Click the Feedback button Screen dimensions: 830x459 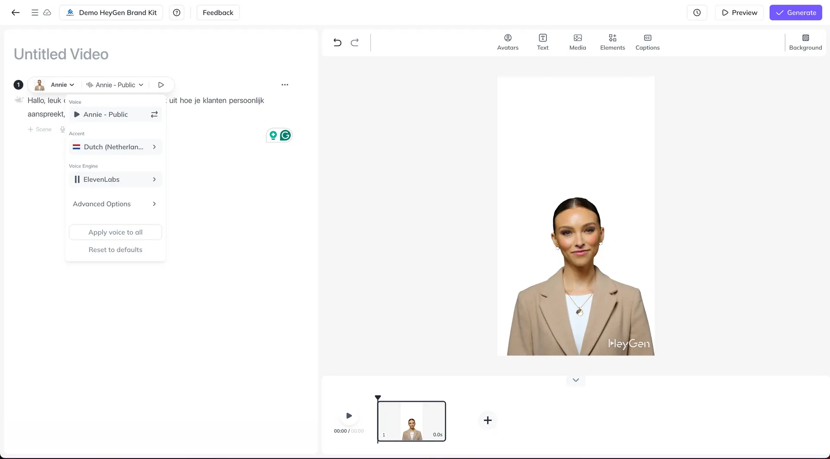coord(218,13)
